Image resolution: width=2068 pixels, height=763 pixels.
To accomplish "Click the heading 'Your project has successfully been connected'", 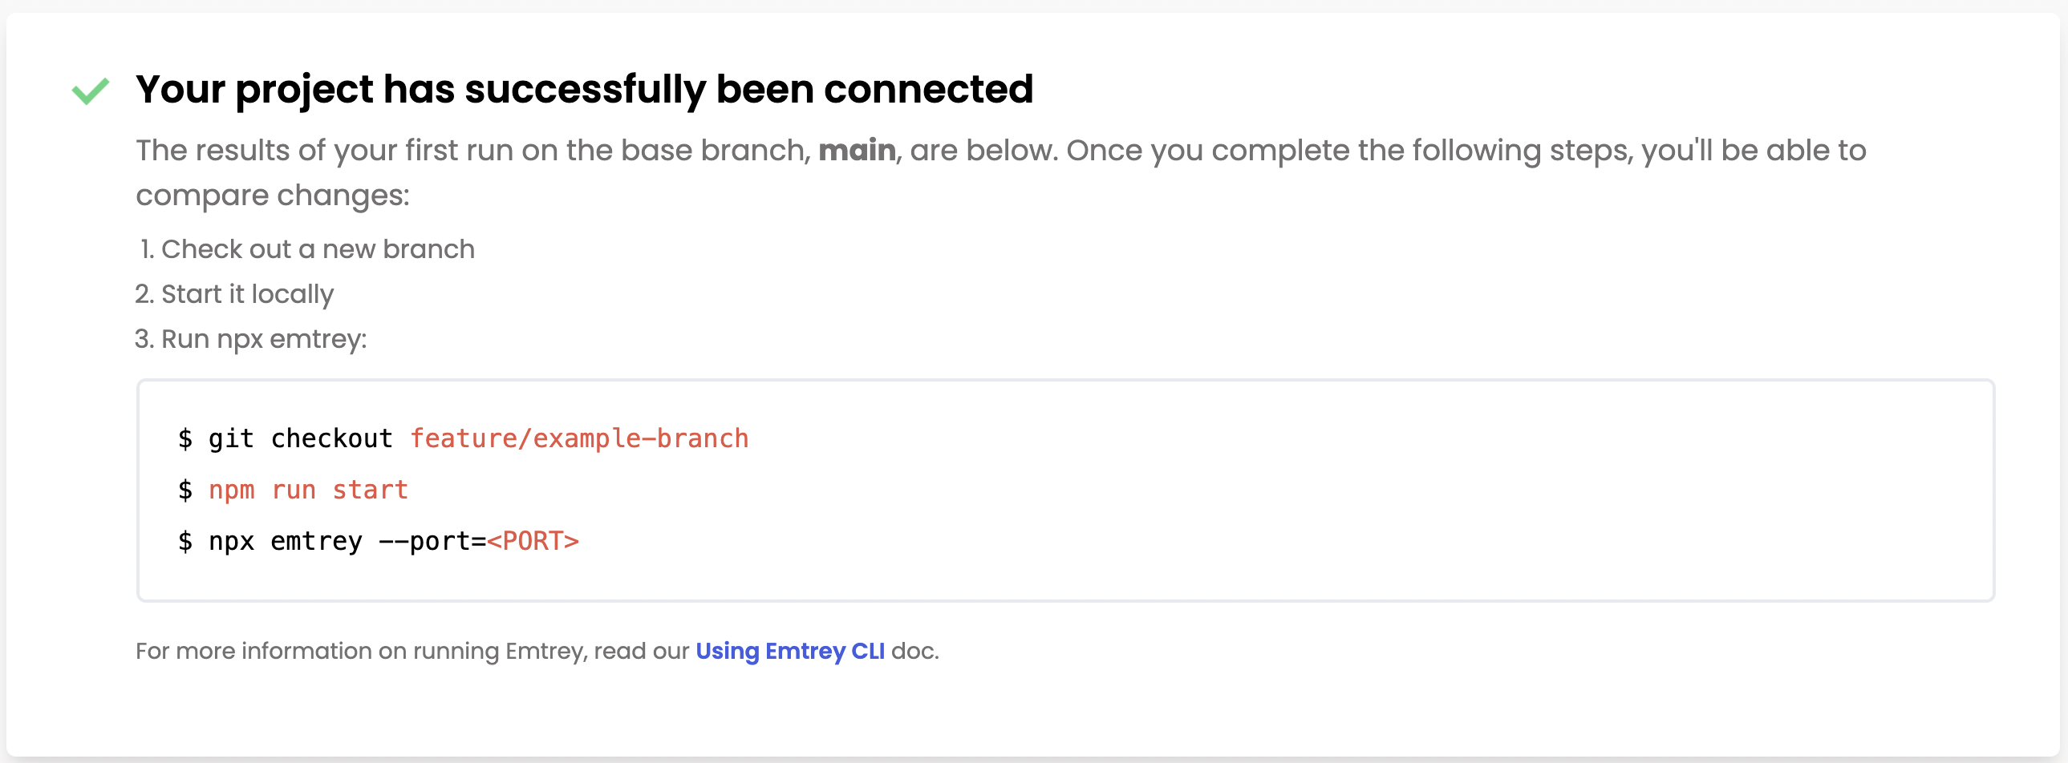I will [x=585, y=89].
